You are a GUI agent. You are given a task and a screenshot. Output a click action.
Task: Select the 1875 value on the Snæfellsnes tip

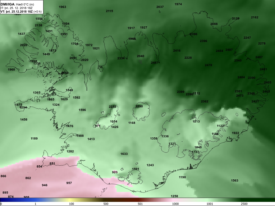click(18, 105)
